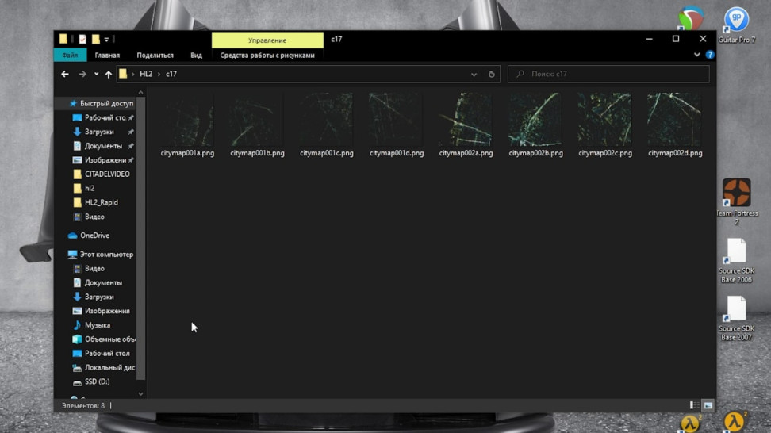
Task: Open recent locations dropdown arrow
Action: (x=97, y=75)
